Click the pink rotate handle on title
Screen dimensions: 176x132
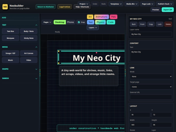point(96,53)
